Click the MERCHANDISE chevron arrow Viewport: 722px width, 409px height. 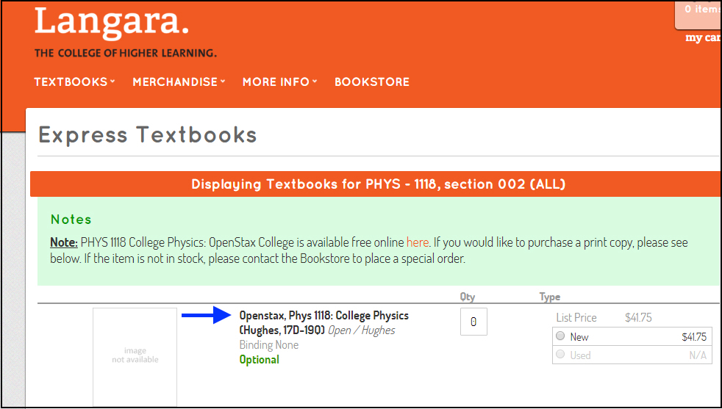click(x=223, y=82)
